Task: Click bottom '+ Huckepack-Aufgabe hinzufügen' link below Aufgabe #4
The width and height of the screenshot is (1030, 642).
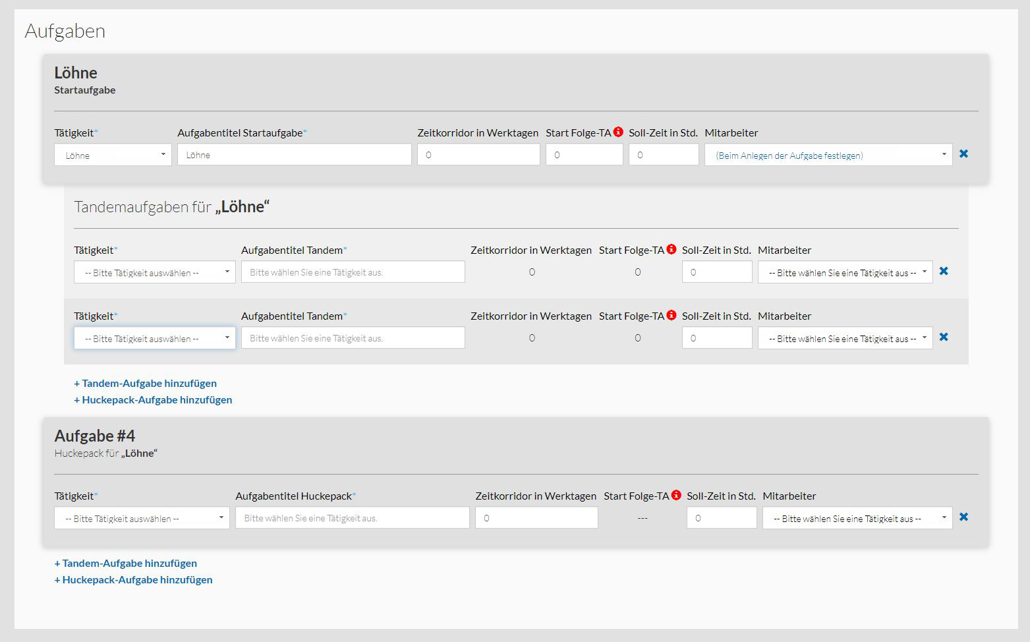Action: (x=133, y=579)
